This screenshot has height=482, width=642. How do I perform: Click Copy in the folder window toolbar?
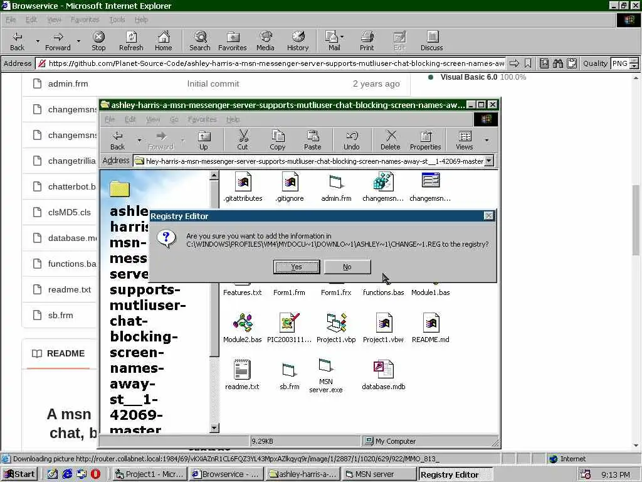click(278, 140)
